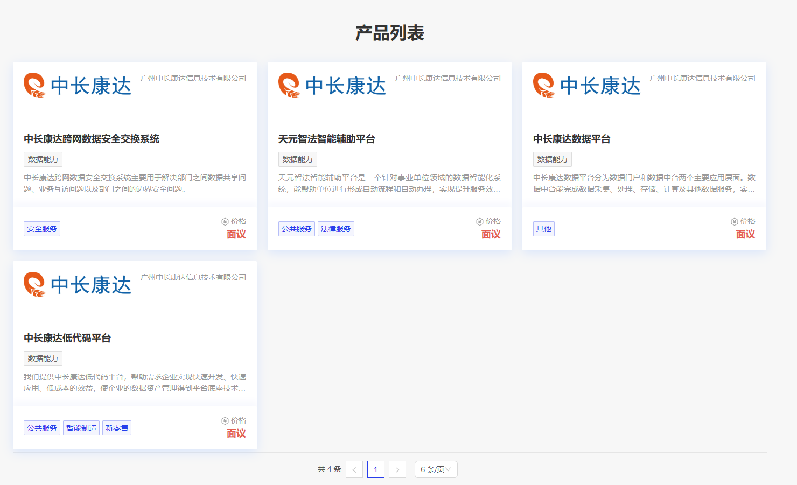This screenshot has height=485, width=797.
Task: Click price icon on 天元智法智能辅助平台 card
Action: pyautogui.click(x=480, y=222)
